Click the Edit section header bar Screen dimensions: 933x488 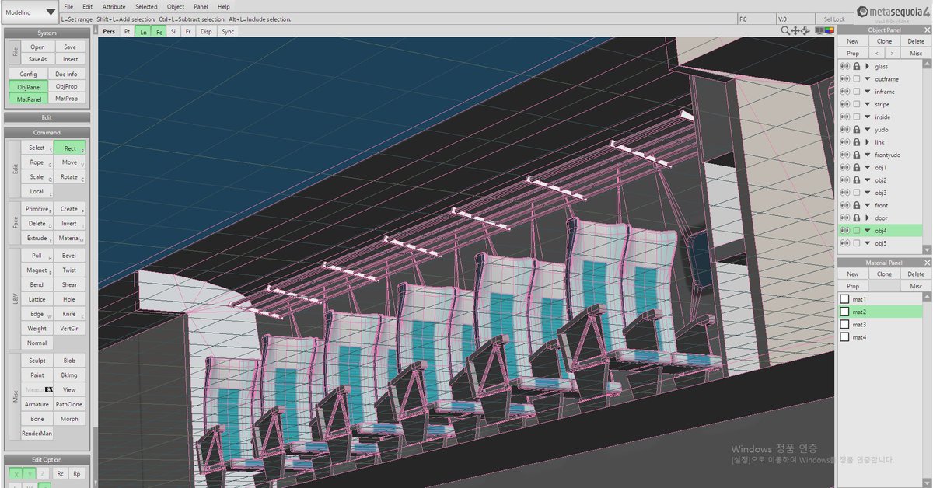pyautogui.click(x=47, y=117)
